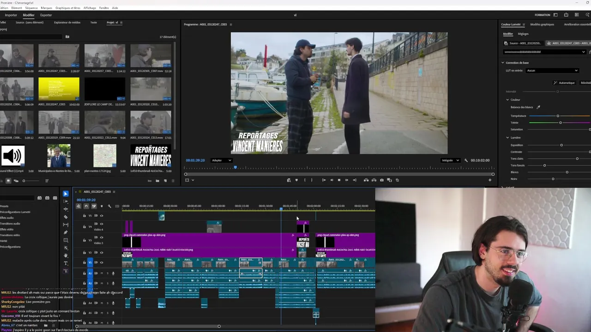Collapse the Couleur section

[507, 100]
